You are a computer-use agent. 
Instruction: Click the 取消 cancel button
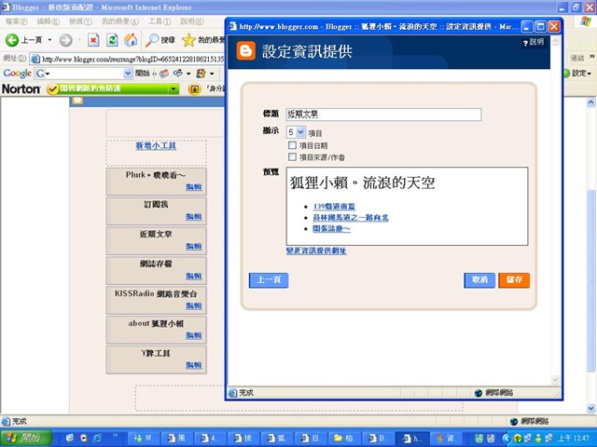(479, 280)
